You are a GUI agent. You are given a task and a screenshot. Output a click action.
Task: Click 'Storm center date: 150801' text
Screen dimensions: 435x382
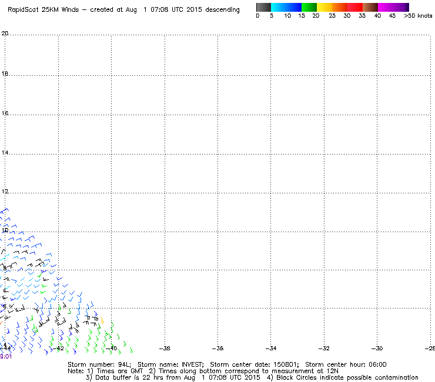click(x=255, y=364)
